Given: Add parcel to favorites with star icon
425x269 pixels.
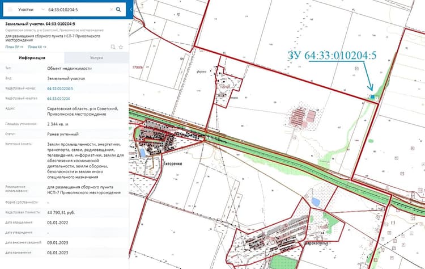Looking at the screenshot, I should tap(121, 47).
